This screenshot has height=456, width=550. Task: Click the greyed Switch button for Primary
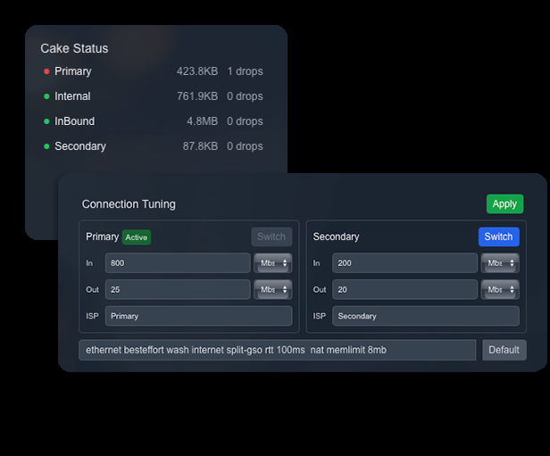(271, 236)
